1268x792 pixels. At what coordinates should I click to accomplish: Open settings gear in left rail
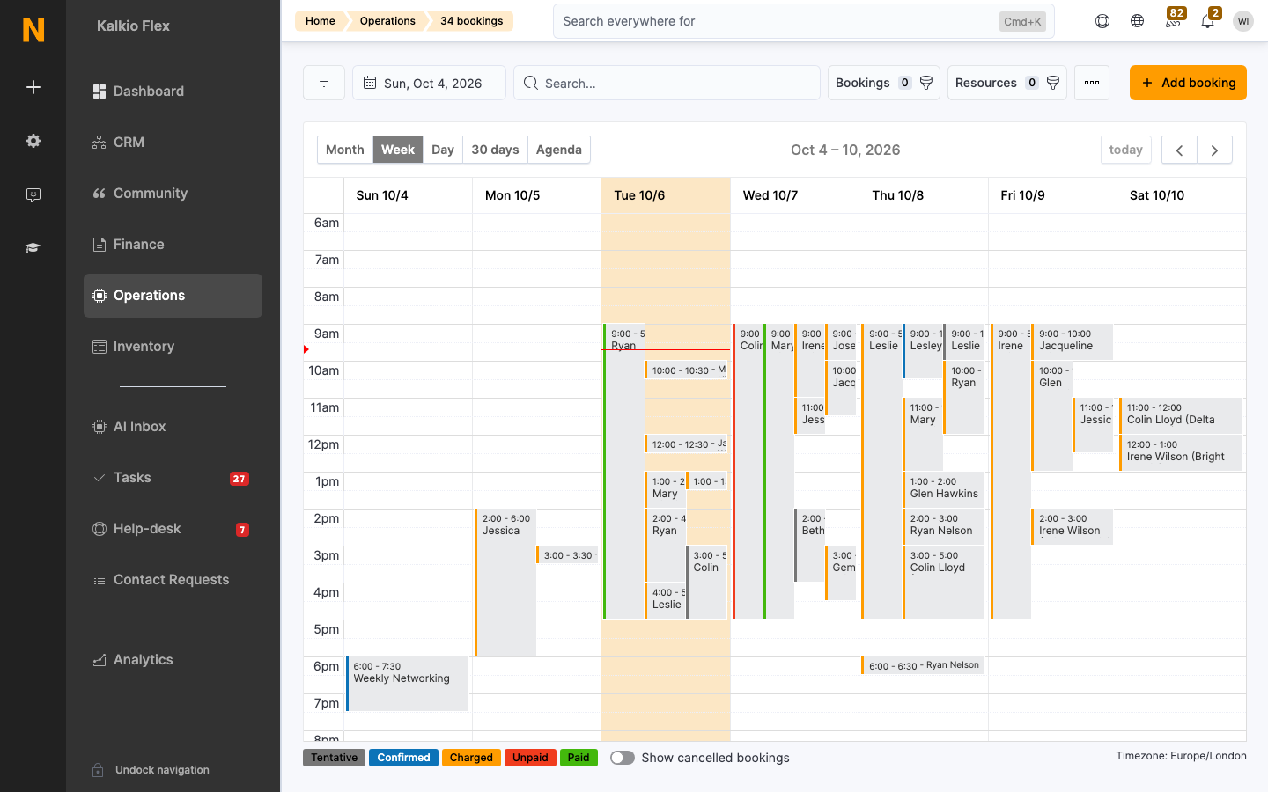point(33,141)
